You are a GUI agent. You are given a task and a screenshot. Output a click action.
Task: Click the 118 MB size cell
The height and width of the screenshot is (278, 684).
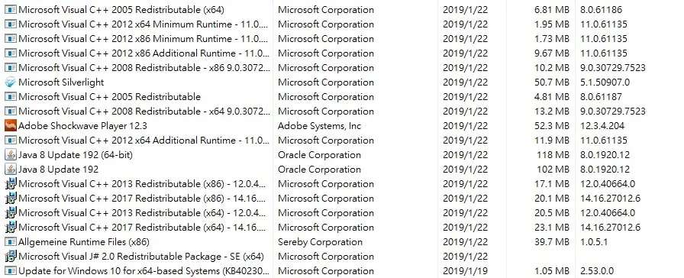[553, 154]
